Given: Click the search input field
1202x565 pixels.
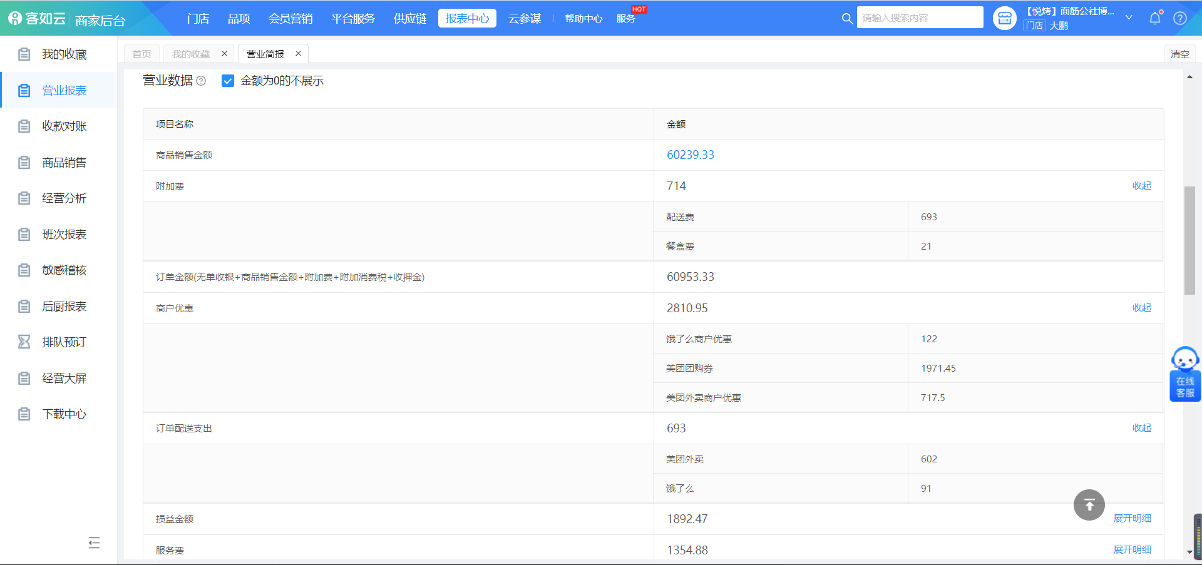Looking at the screenshot, I should (x=919, y=18).
